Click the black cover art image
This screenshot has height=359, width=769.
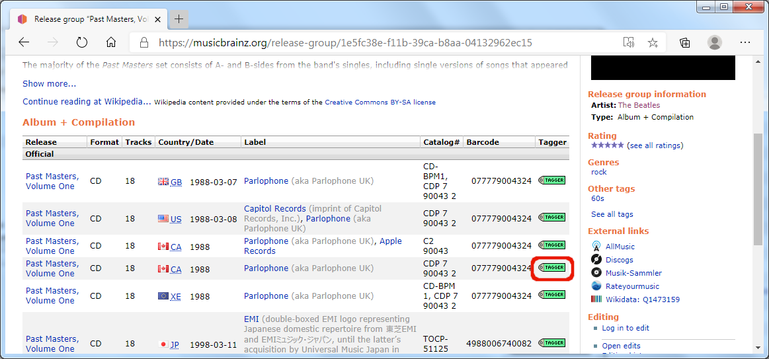point(663,67)
